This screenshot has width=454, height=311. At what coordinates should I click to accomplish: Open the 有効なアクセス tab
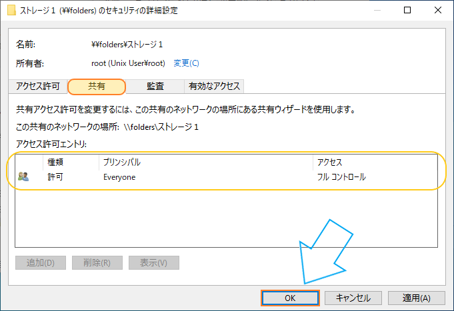click(x=214, y=86)
